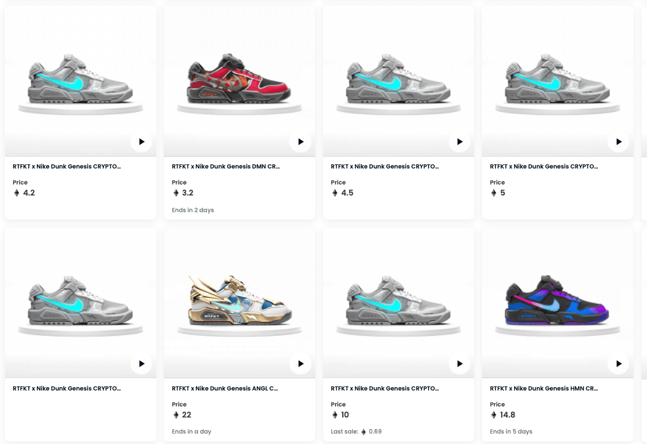This screenshot has height=444, width=647.
Task: Click the Last sale 0.69 text
Action: coord(356,432)
